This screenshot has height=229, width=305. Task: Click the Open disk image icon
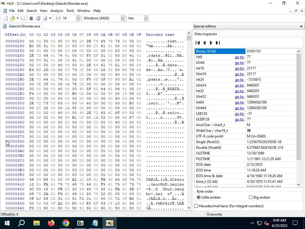(x=45, y=18)
